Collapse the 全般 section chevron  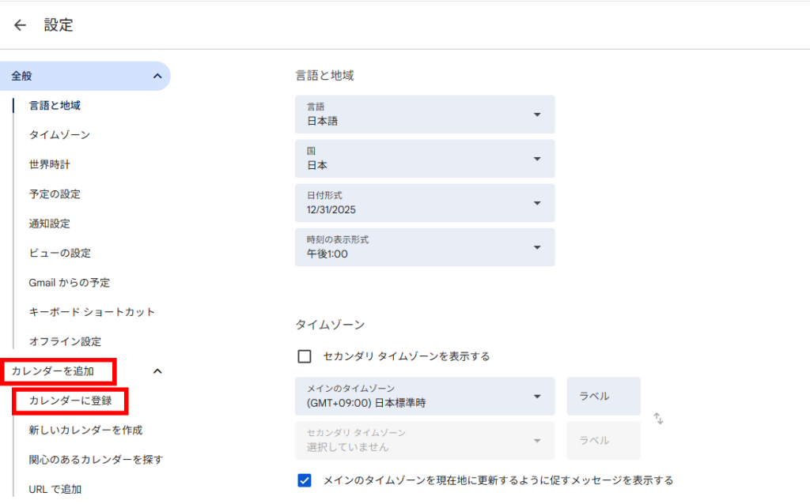coord(157,76)
